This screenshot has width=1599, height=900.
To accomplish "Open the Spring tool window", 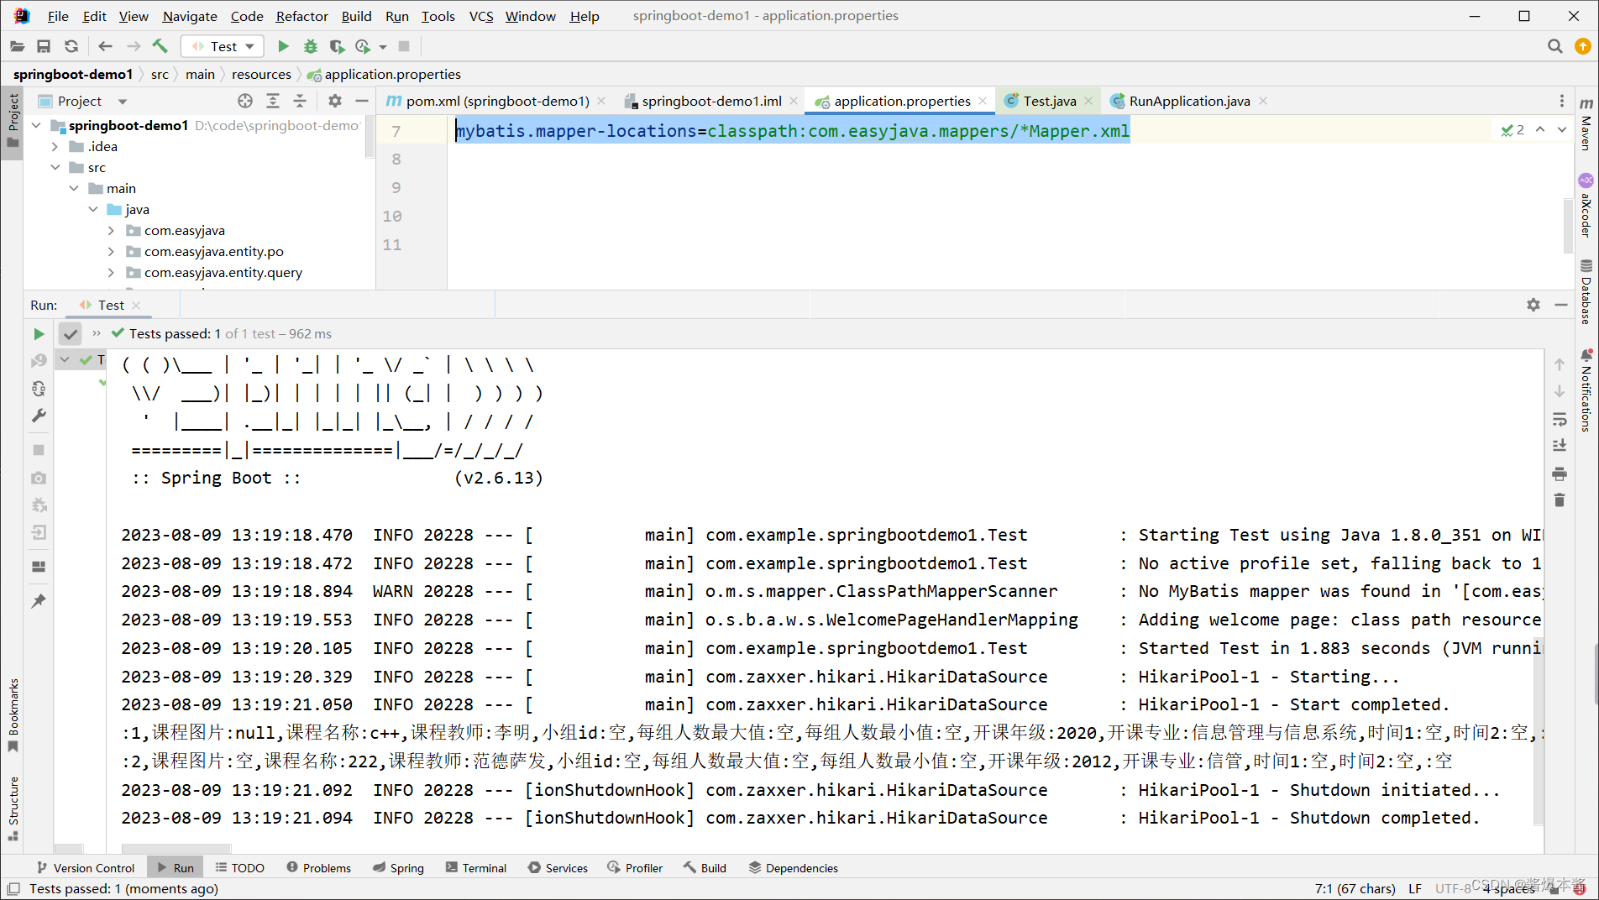I will [400, 867].
